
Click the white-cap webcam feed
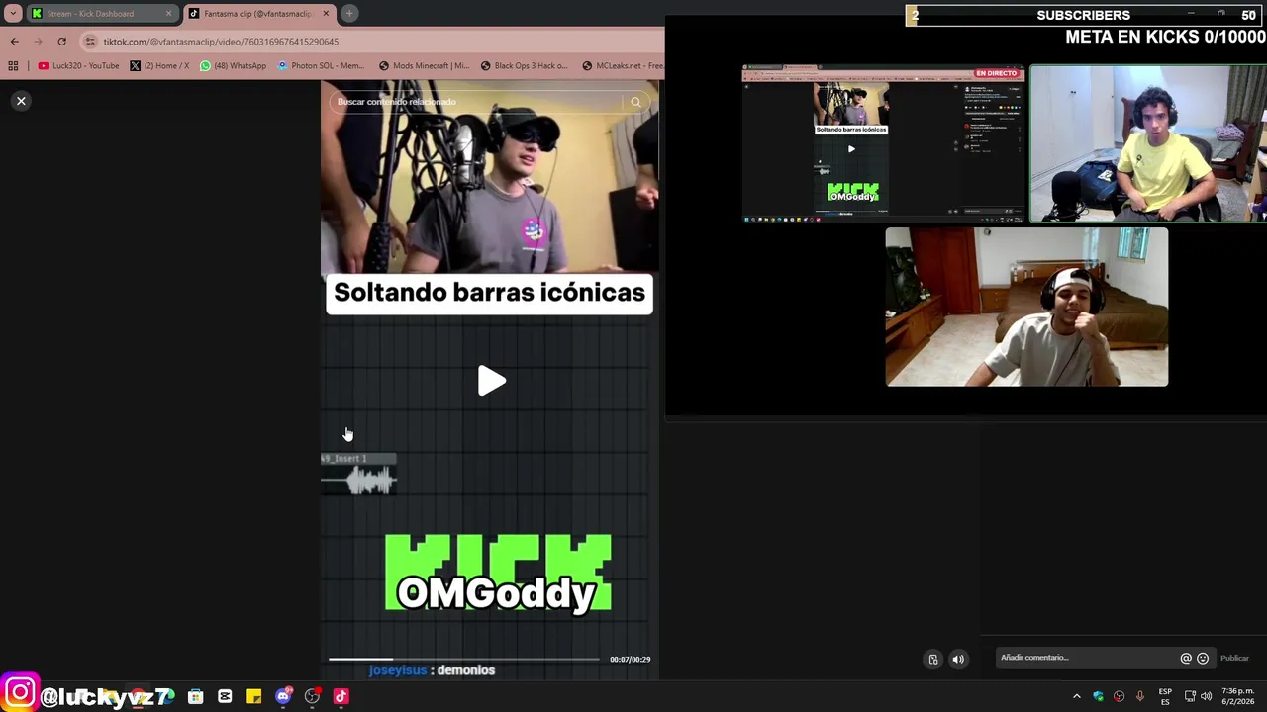pos(1026,307)
